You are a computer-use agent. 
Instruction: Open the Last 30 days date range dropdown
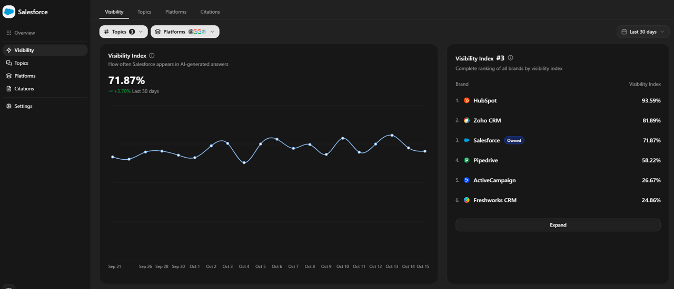pyautogui.click(x=643, y=32)
